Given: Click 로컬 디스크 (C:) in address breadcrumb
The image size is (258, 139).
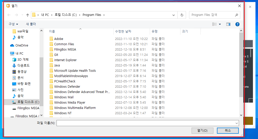Looking at the screenshot, I should click(x=66, y=15).
